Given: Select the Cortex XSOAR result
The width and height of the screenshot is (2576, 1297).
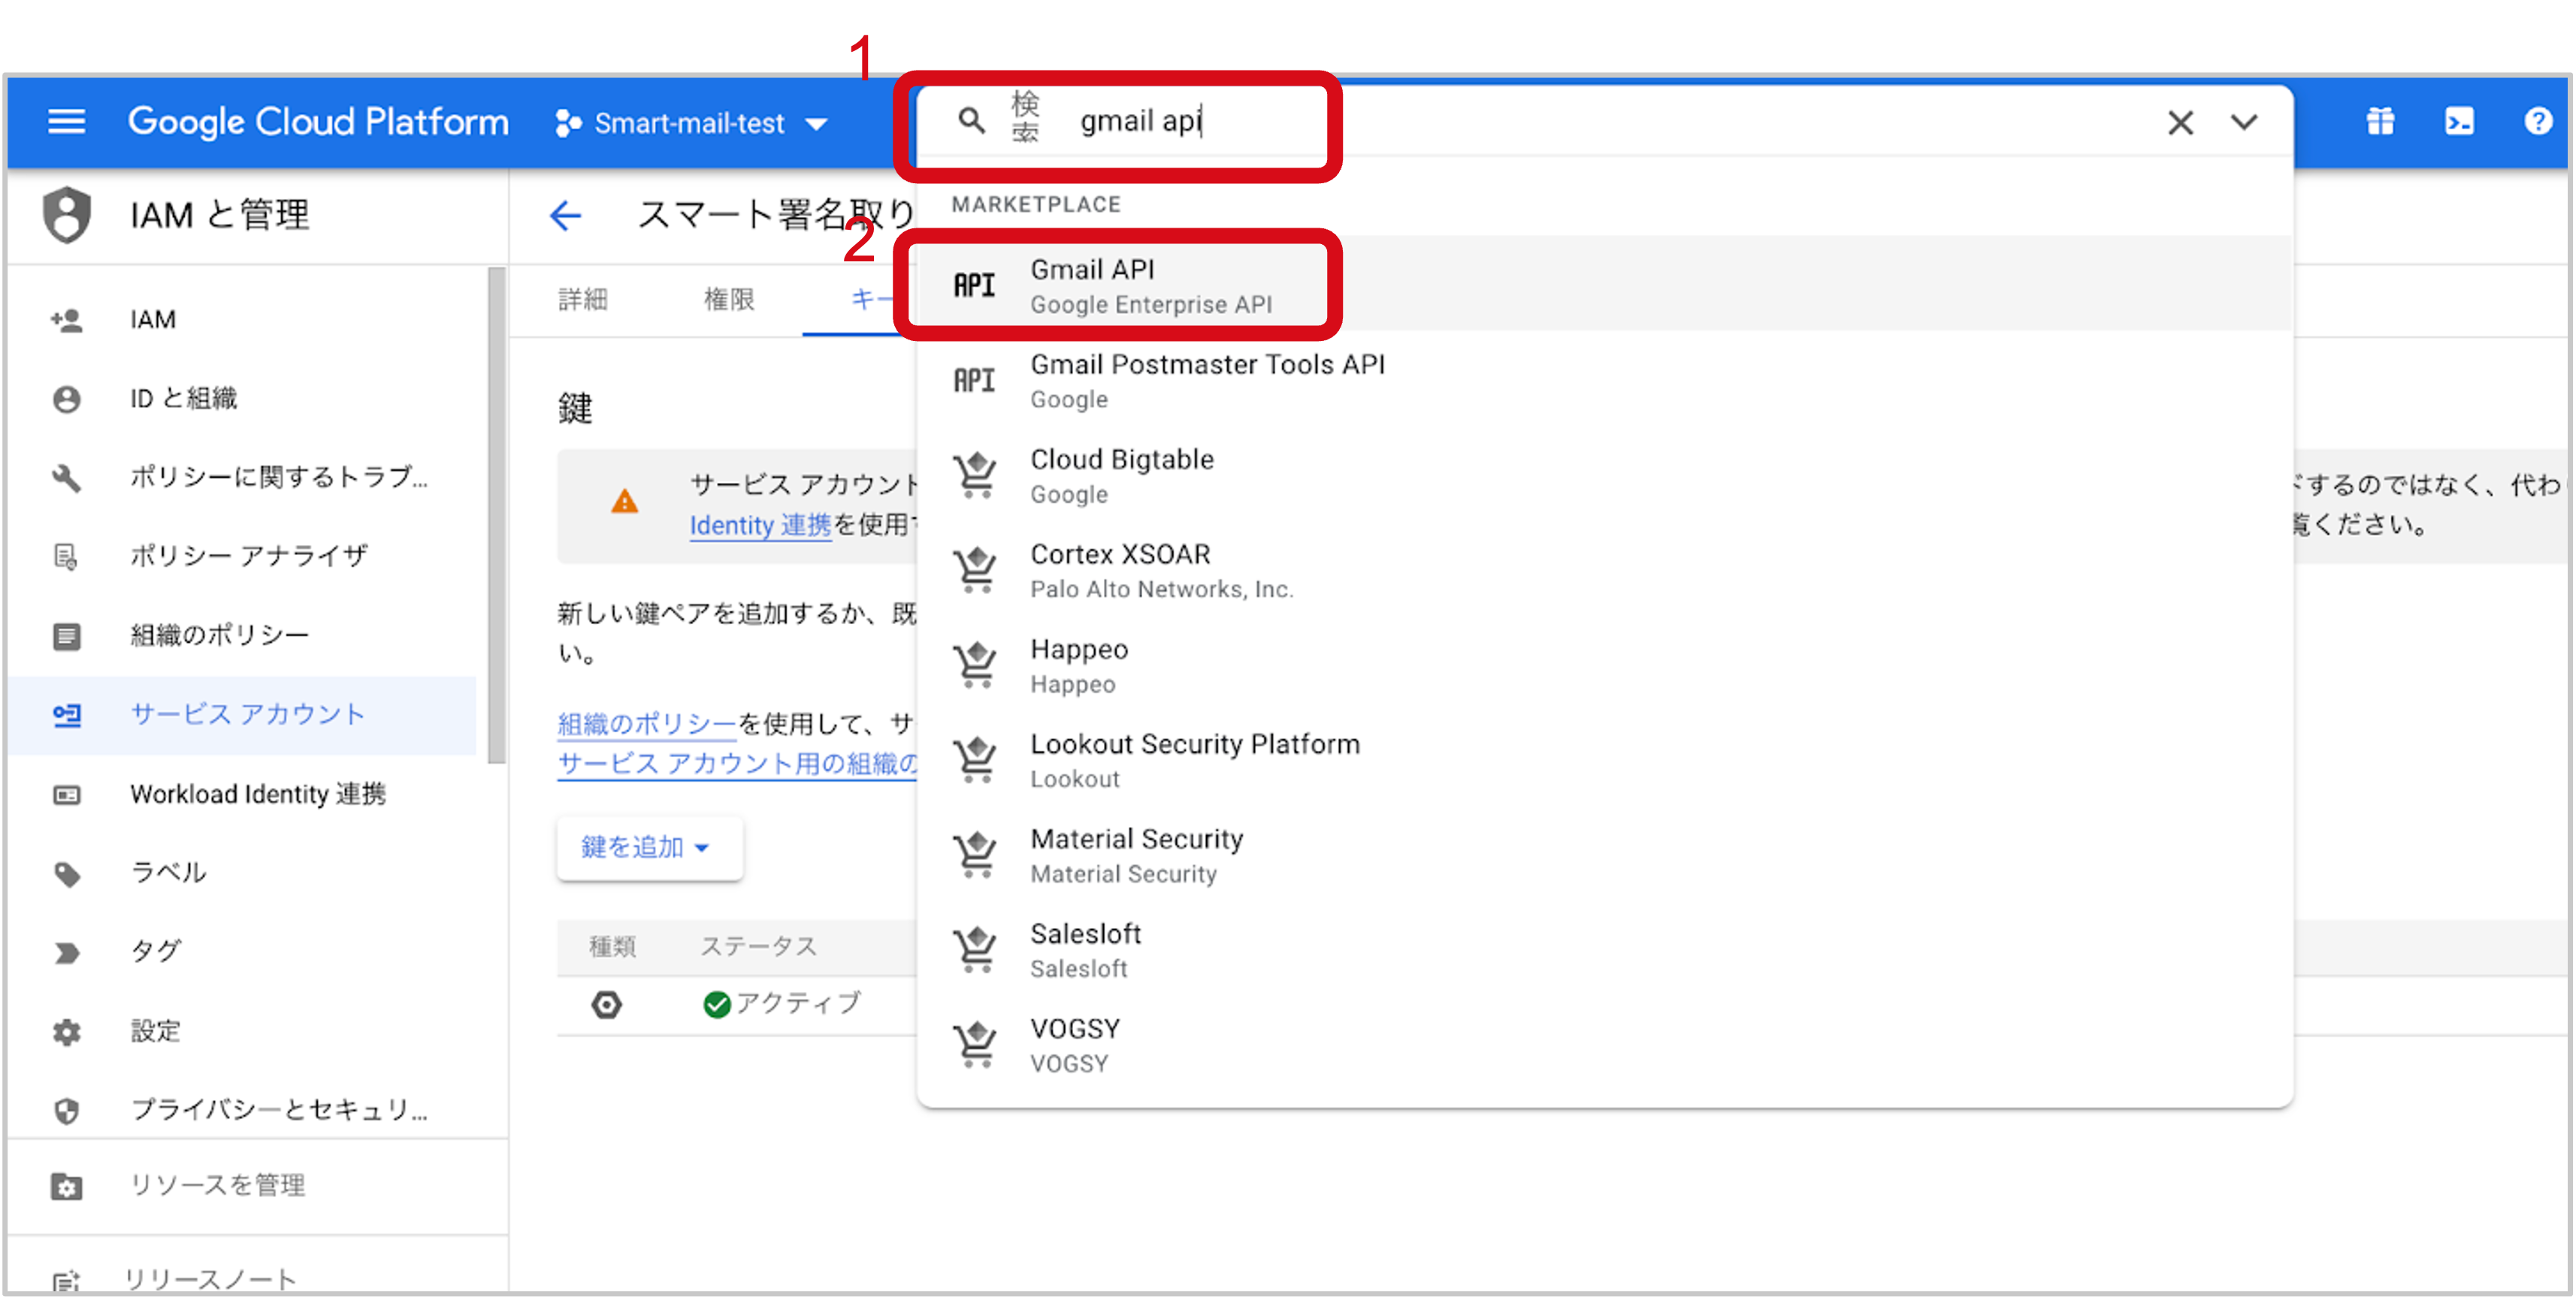Looking at the screenshot, I should pyautogui.click(x=1604, y=571).
